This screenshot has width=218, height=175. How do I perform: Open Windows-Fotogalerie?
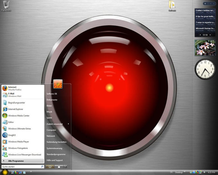(x=22, y=148)
